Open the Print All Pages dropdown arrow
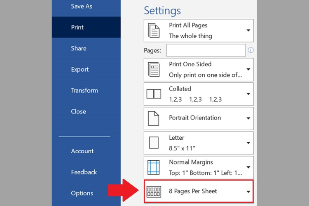The height and width of the screenshot is (206, 309). pyautogui.click(x=248, y=30)
